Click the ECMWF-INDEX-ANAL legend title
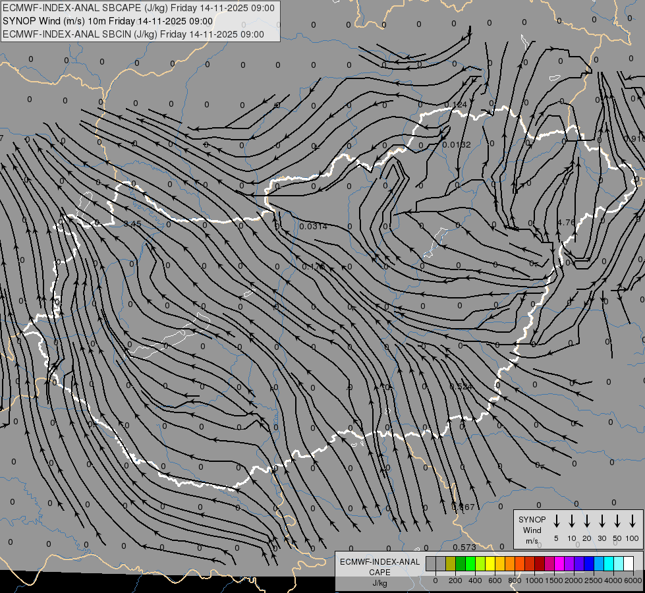Screen dimensions: 645x593 379,562
